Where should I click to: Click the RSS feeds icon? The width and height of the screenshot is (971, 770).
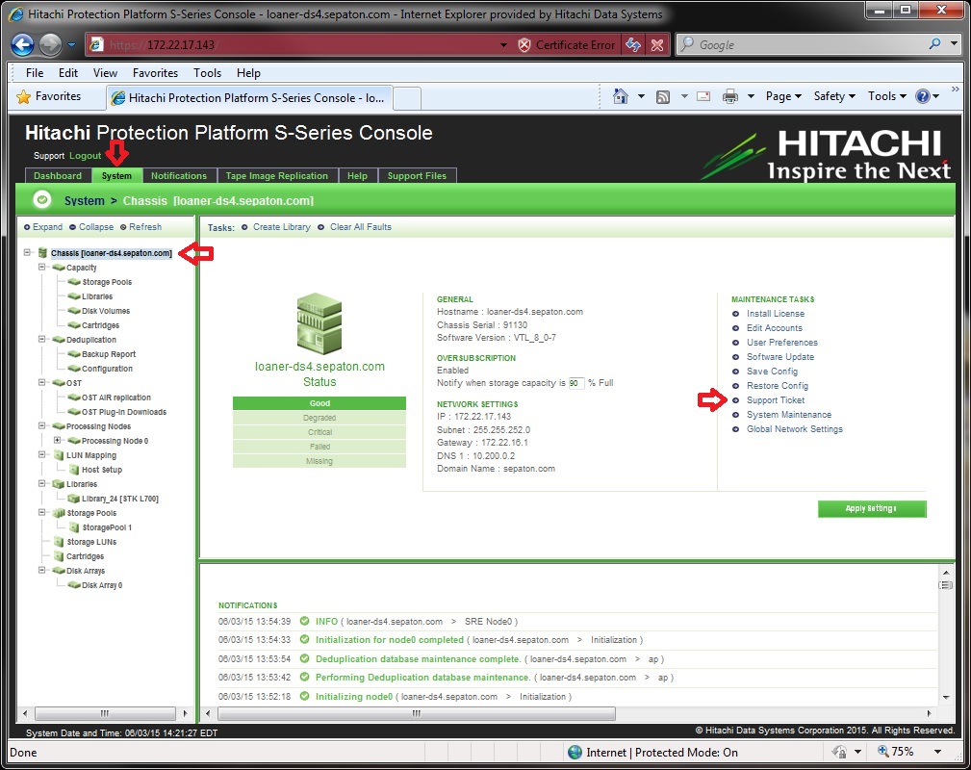click(663, 96)
